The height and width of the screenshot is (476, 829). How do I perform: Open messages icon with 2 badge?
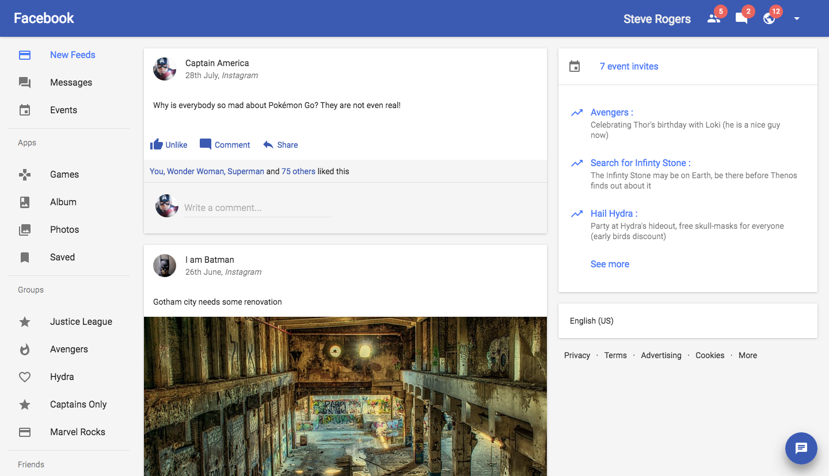tap(741, 18)
